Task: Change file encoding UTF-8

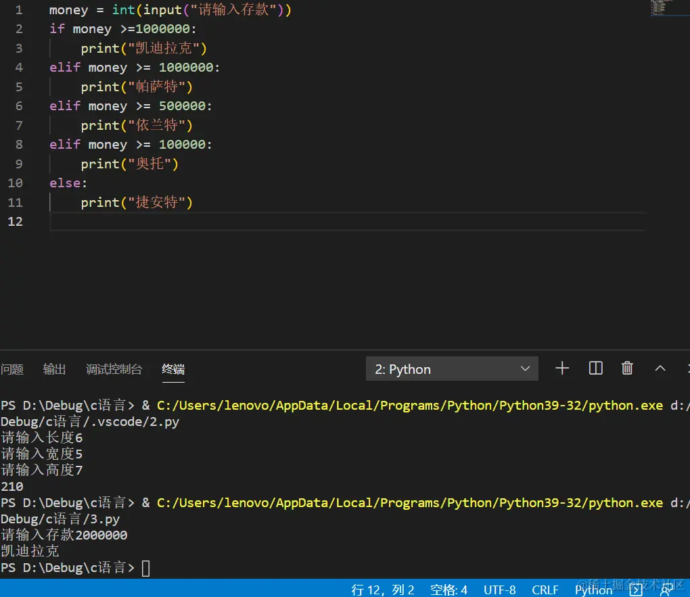Action: coord(499,590)
